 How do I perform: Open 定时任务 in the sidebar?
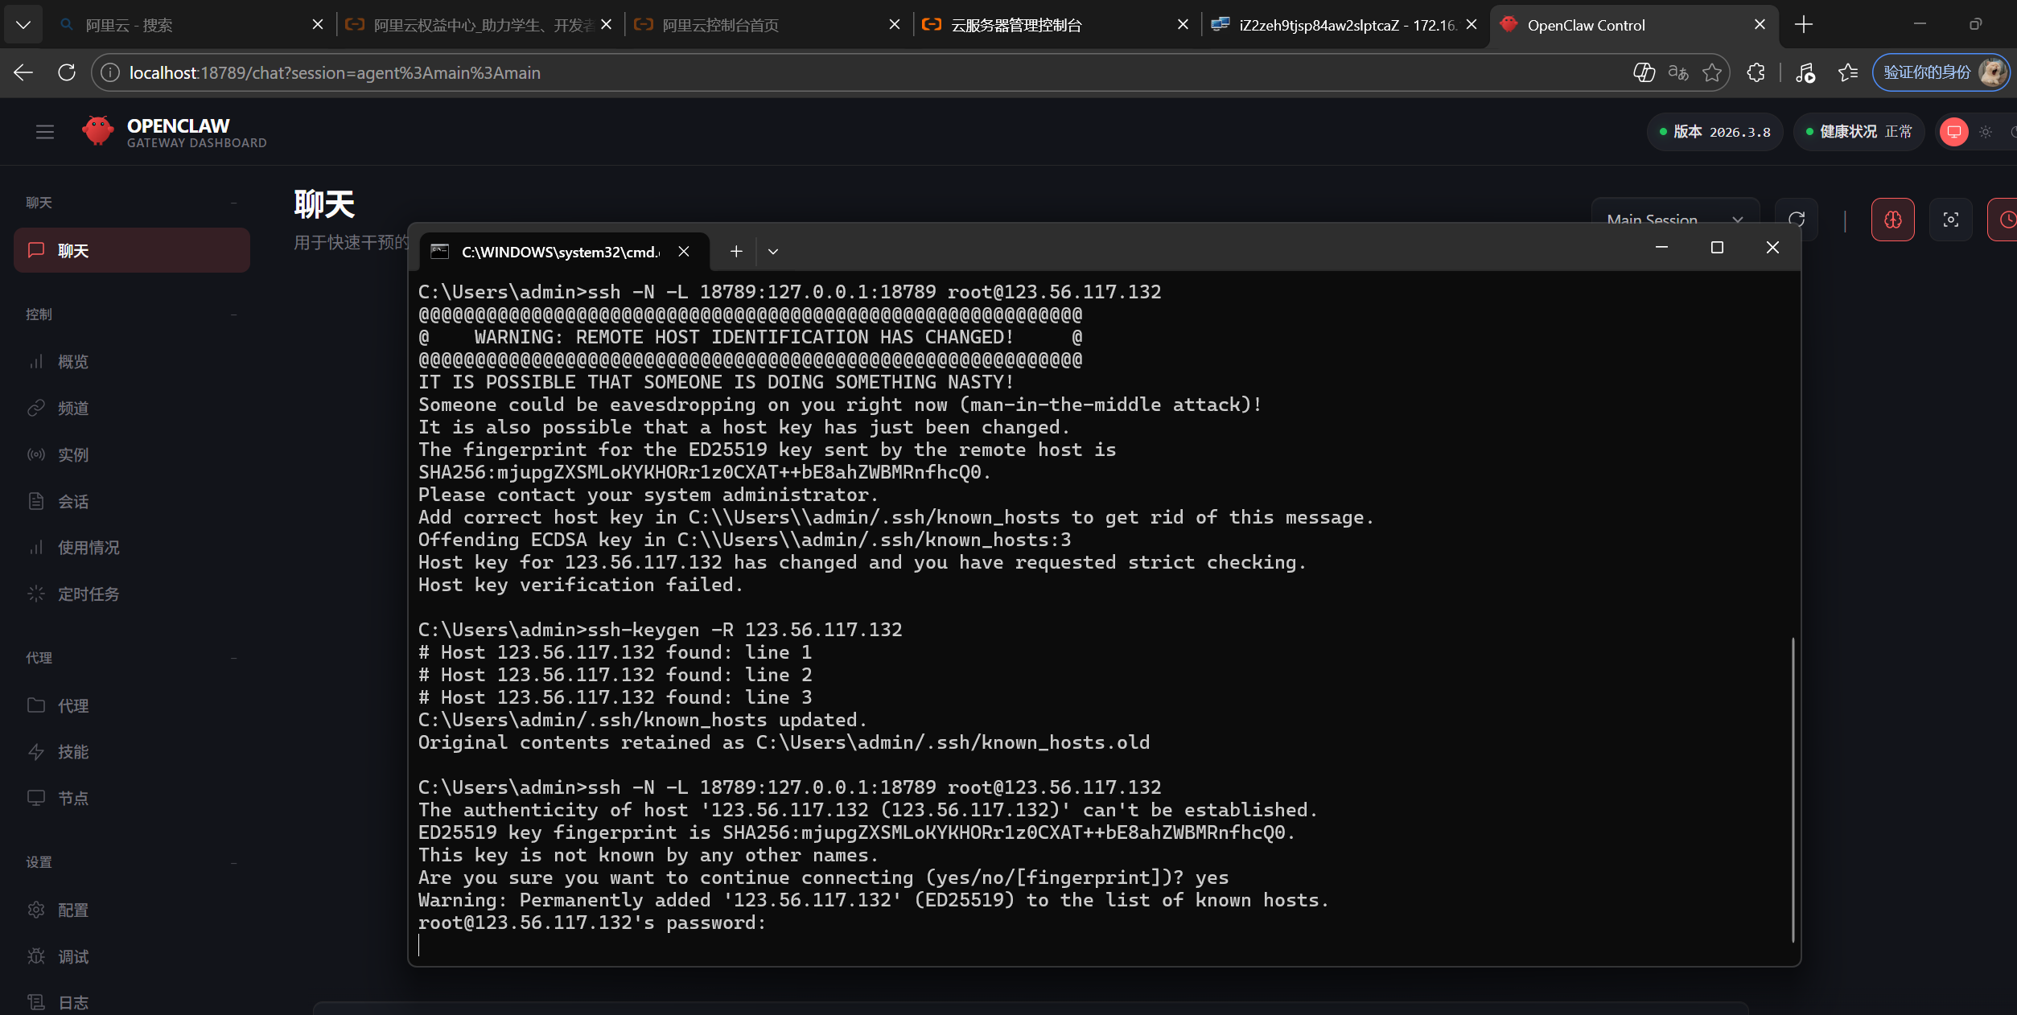click(89, 594)
